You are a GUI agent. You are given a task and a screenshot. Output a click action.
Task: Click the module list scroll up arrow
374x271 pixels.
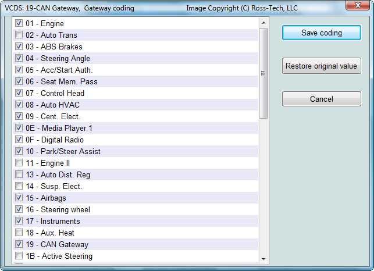pos(263,23)
